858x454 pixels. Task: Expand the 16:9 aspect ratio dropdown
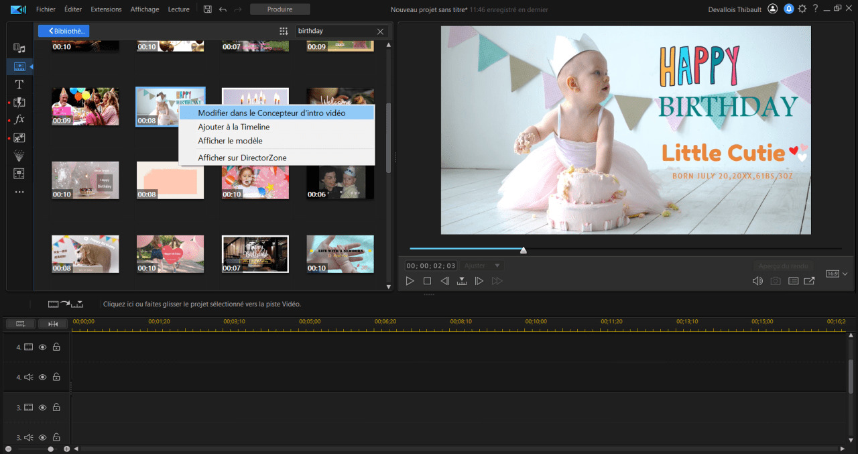click(x=837, y=274)
